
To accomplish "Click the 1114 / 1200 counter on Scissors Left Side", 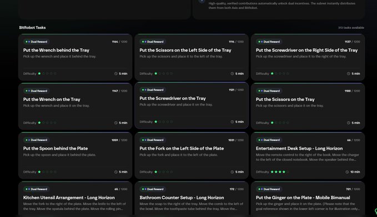I will tap(236, 42).
